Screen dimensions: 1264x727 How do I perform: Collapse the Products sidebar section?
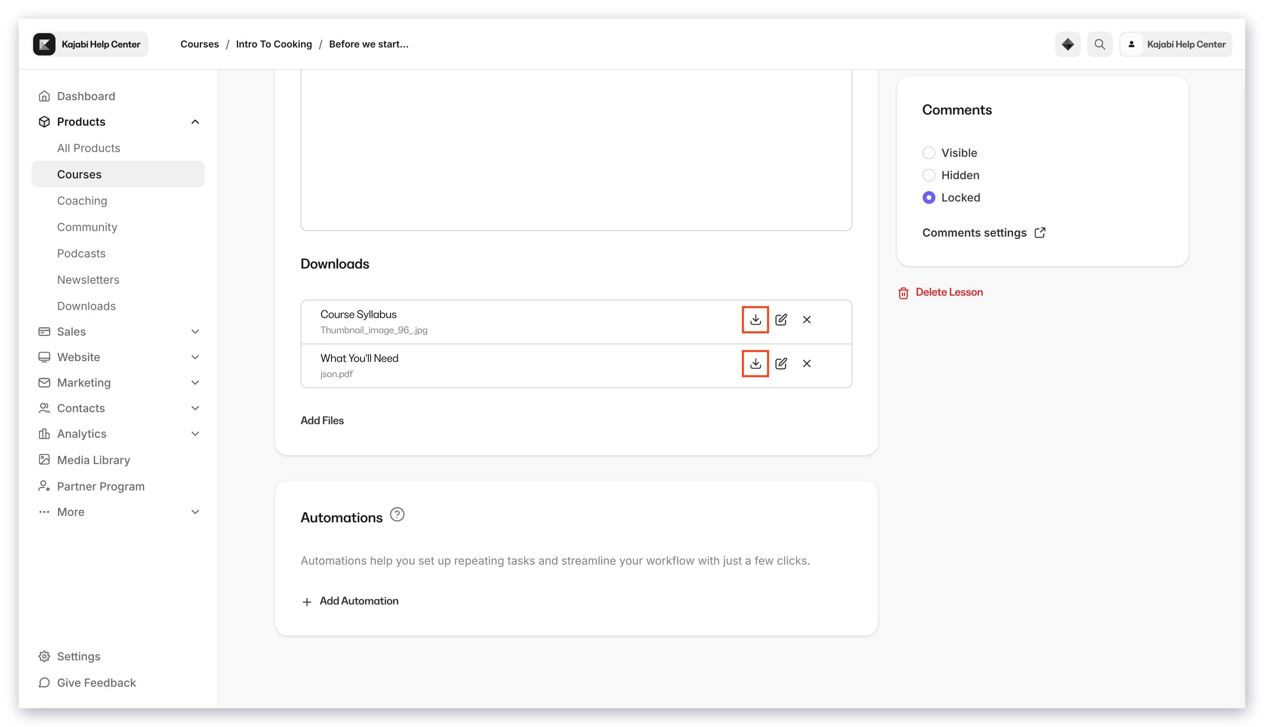(195, 122)
